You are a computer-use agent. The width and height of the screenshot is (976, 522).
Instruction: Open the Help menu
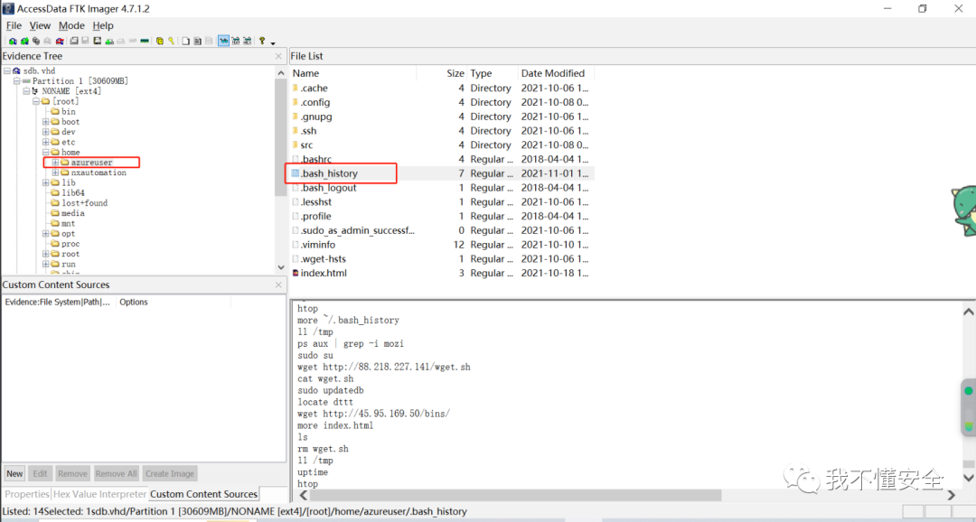(103, 25)
